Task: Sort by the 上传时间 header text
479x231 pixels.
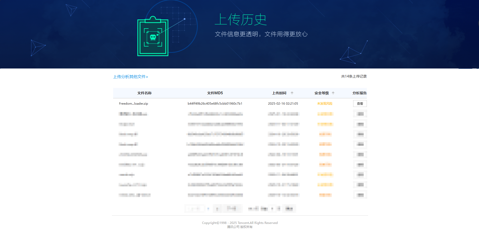Action: coord(279,93)
